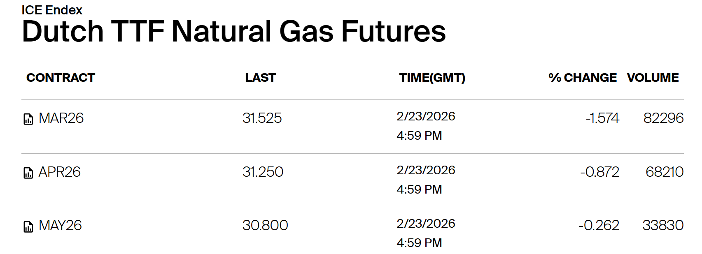Click the APR26 percent change -0.872
The height and width of the screenshot is (254, 702).
(599, 172)
